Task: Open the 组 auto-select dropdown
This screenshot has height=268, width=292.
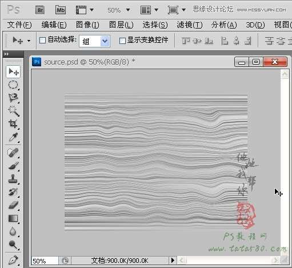Action: click(94, 41)
